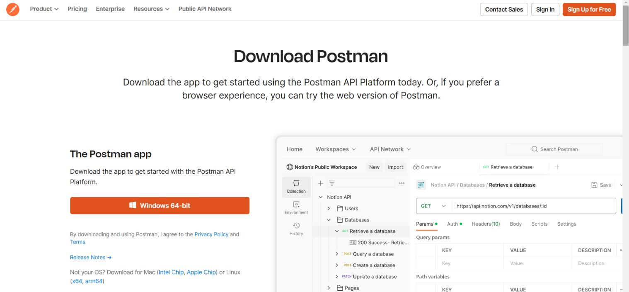Click the Notion API breadcrumb

click(x=443, y=185)
